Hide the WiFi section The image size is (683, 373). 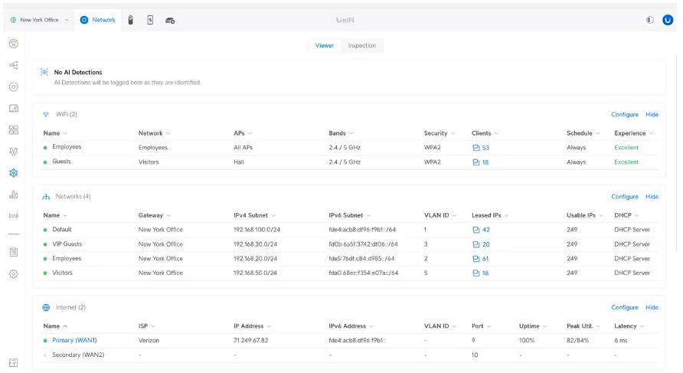click(652, 115)
